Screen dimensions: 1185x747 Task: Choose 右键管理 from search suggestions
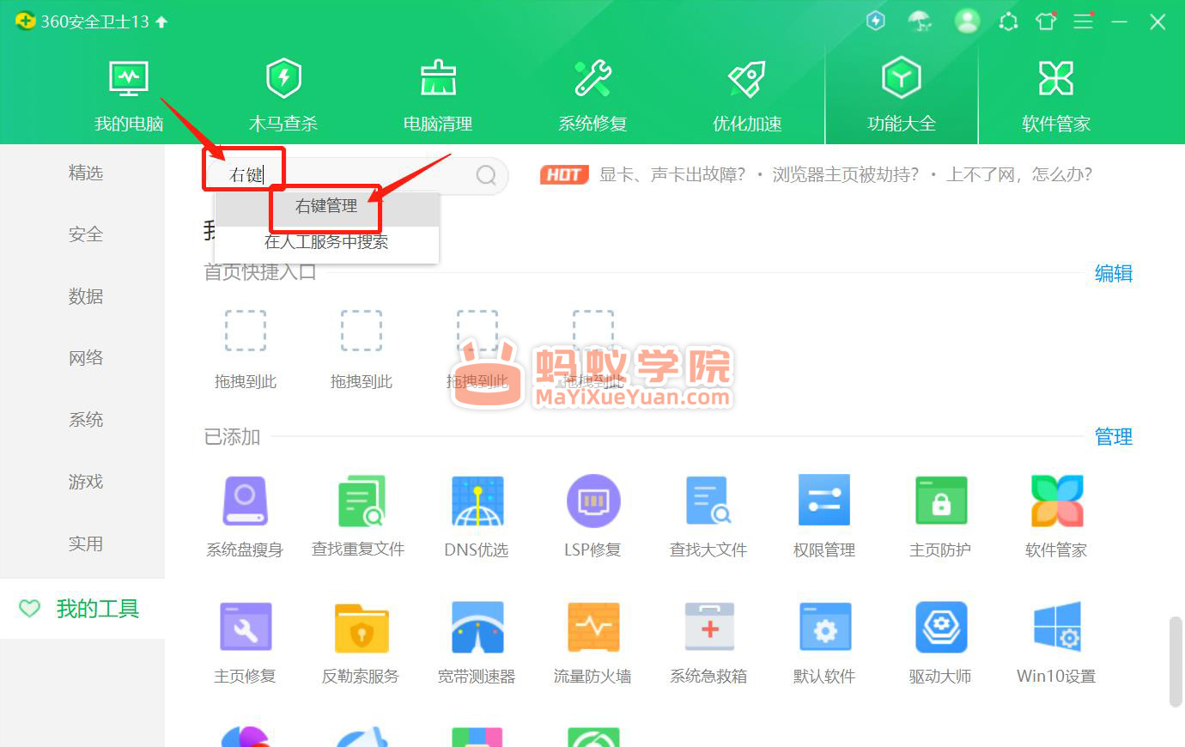326,207
